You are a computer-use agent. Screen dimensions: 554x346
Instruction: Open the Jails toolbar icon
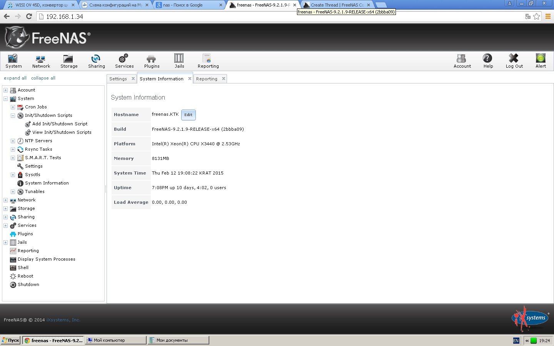pos(179,61)
